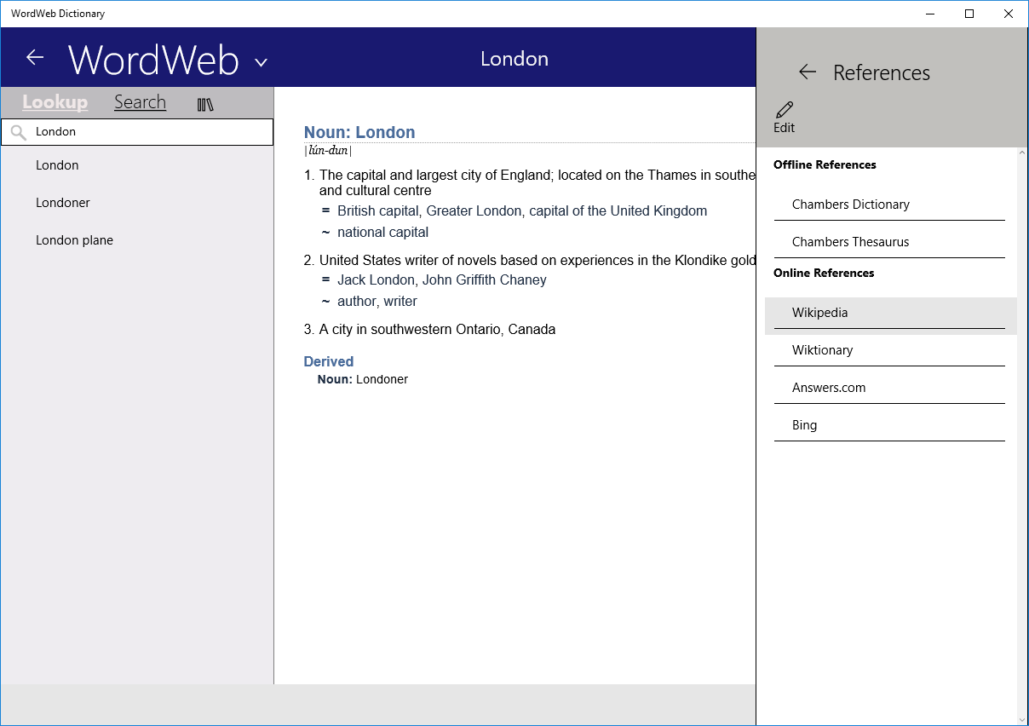Select Londoner in the word list

coord(62,202)
